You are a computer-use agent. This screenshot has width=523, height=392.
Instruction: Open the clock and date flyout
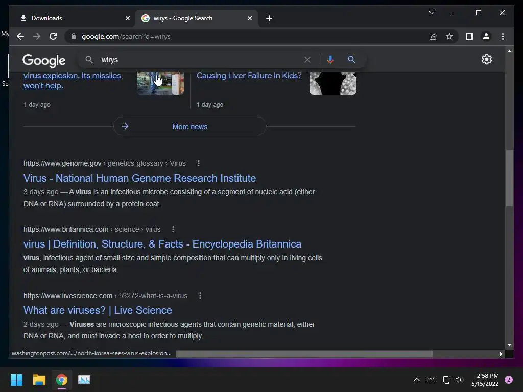(x=485, y=380)
